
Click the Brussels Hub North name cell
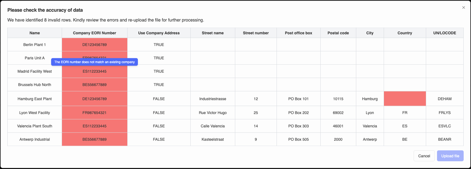(x=35, y=85)
